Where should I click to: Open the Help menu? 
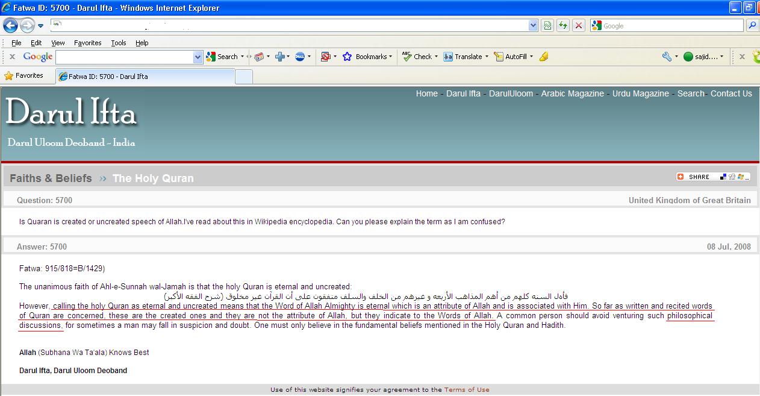click(x=142, y=43)
